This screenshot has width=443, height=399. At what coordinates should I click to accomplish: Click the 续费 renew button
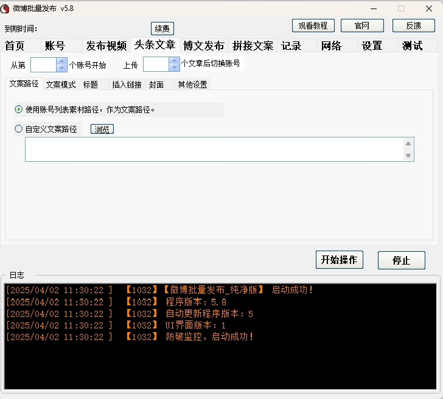(162, 29)
